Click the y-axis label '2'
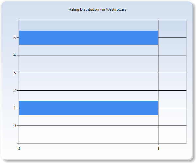The width and height of the screenshot is (196, 163). point(14,90)
